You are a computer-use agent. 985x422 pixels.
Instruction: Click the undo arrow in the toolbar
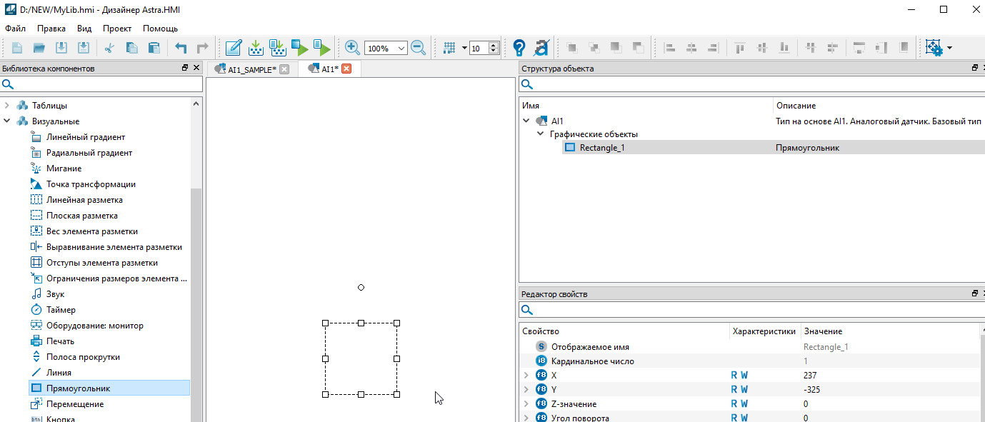[181, 48]
